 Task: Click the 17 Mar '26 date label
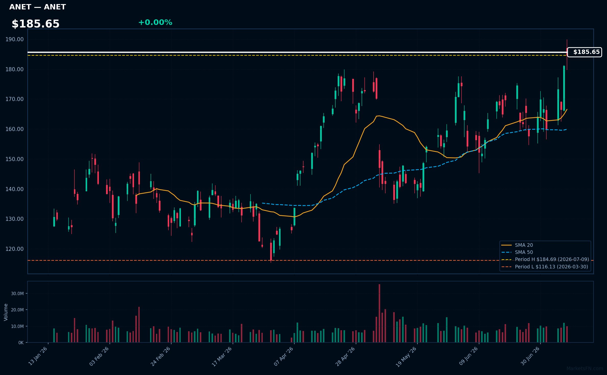pos(222,356)
